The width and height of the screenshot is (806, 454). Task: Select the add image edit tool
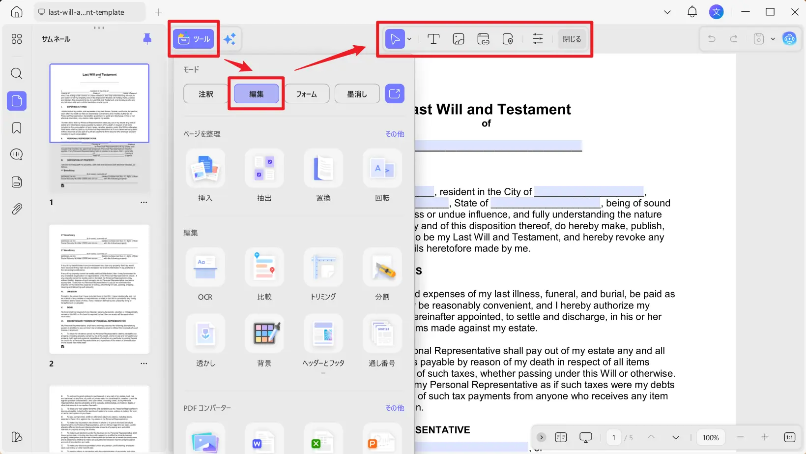(459, 39)
